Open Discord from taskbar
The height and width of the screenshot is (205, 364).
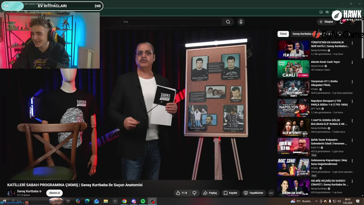[134, 201]
